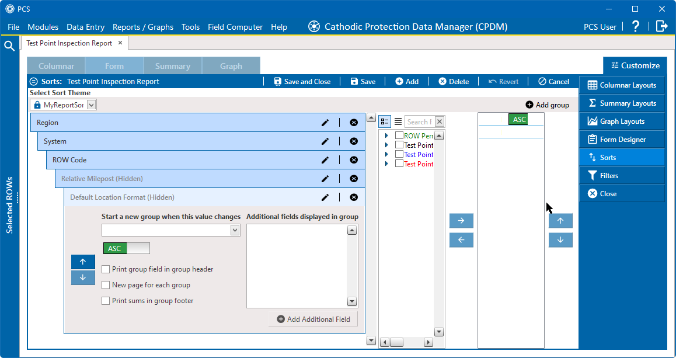Open the Reports / Graphs menu
The width and height of the screenshot is (676, 358).
pyautogui.click(x=143, y=26)
